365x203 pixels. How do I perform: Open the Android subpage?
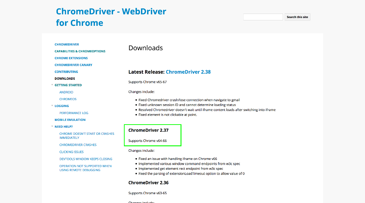pyautogui.click(x=66, y=92)
